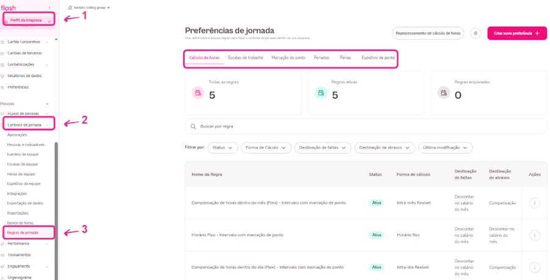
Task: Click the flash logo
Action: (x=8, y=7)
